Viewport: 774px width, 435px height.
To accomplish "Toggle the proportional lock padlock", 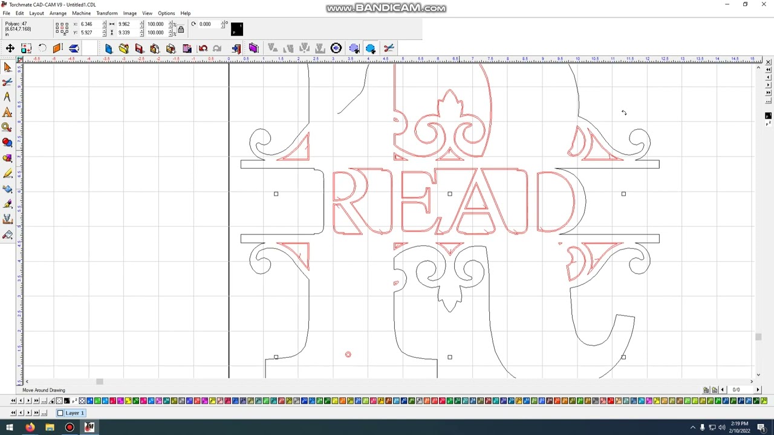I will pos(180,28).
